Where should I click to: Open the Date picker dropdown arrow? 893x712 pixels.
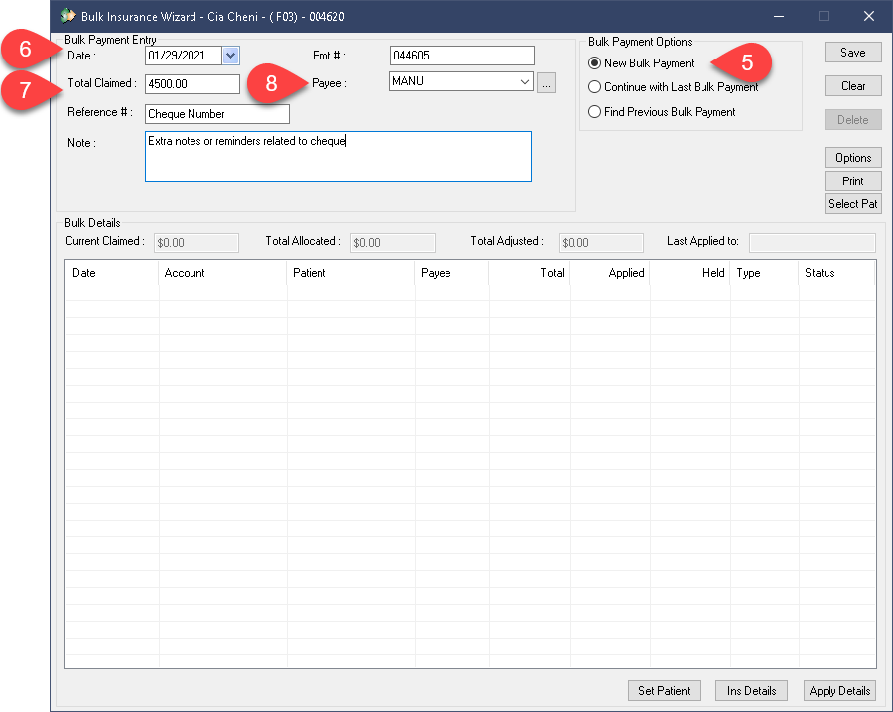coord(230,56)
